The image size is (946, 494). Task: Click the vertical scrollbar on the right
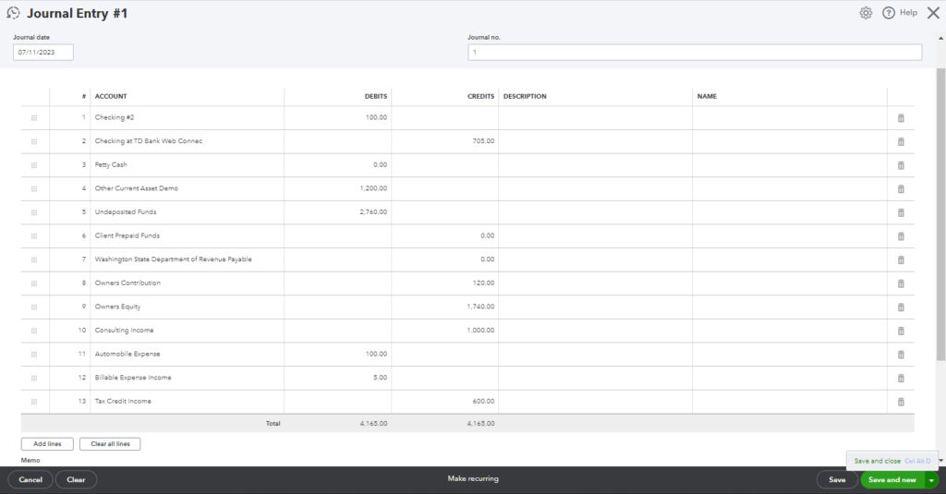tap(940, 212)
